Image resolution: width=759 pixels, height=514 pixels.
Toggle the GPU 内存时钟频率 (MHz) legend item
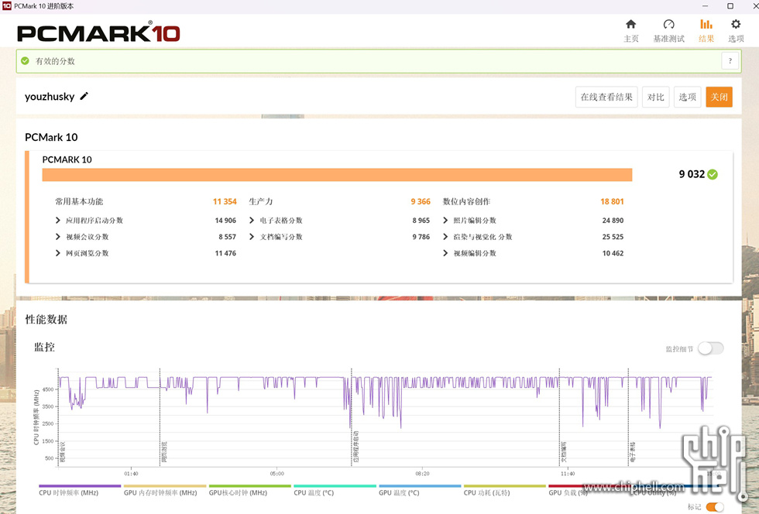(x=165, y=490)
